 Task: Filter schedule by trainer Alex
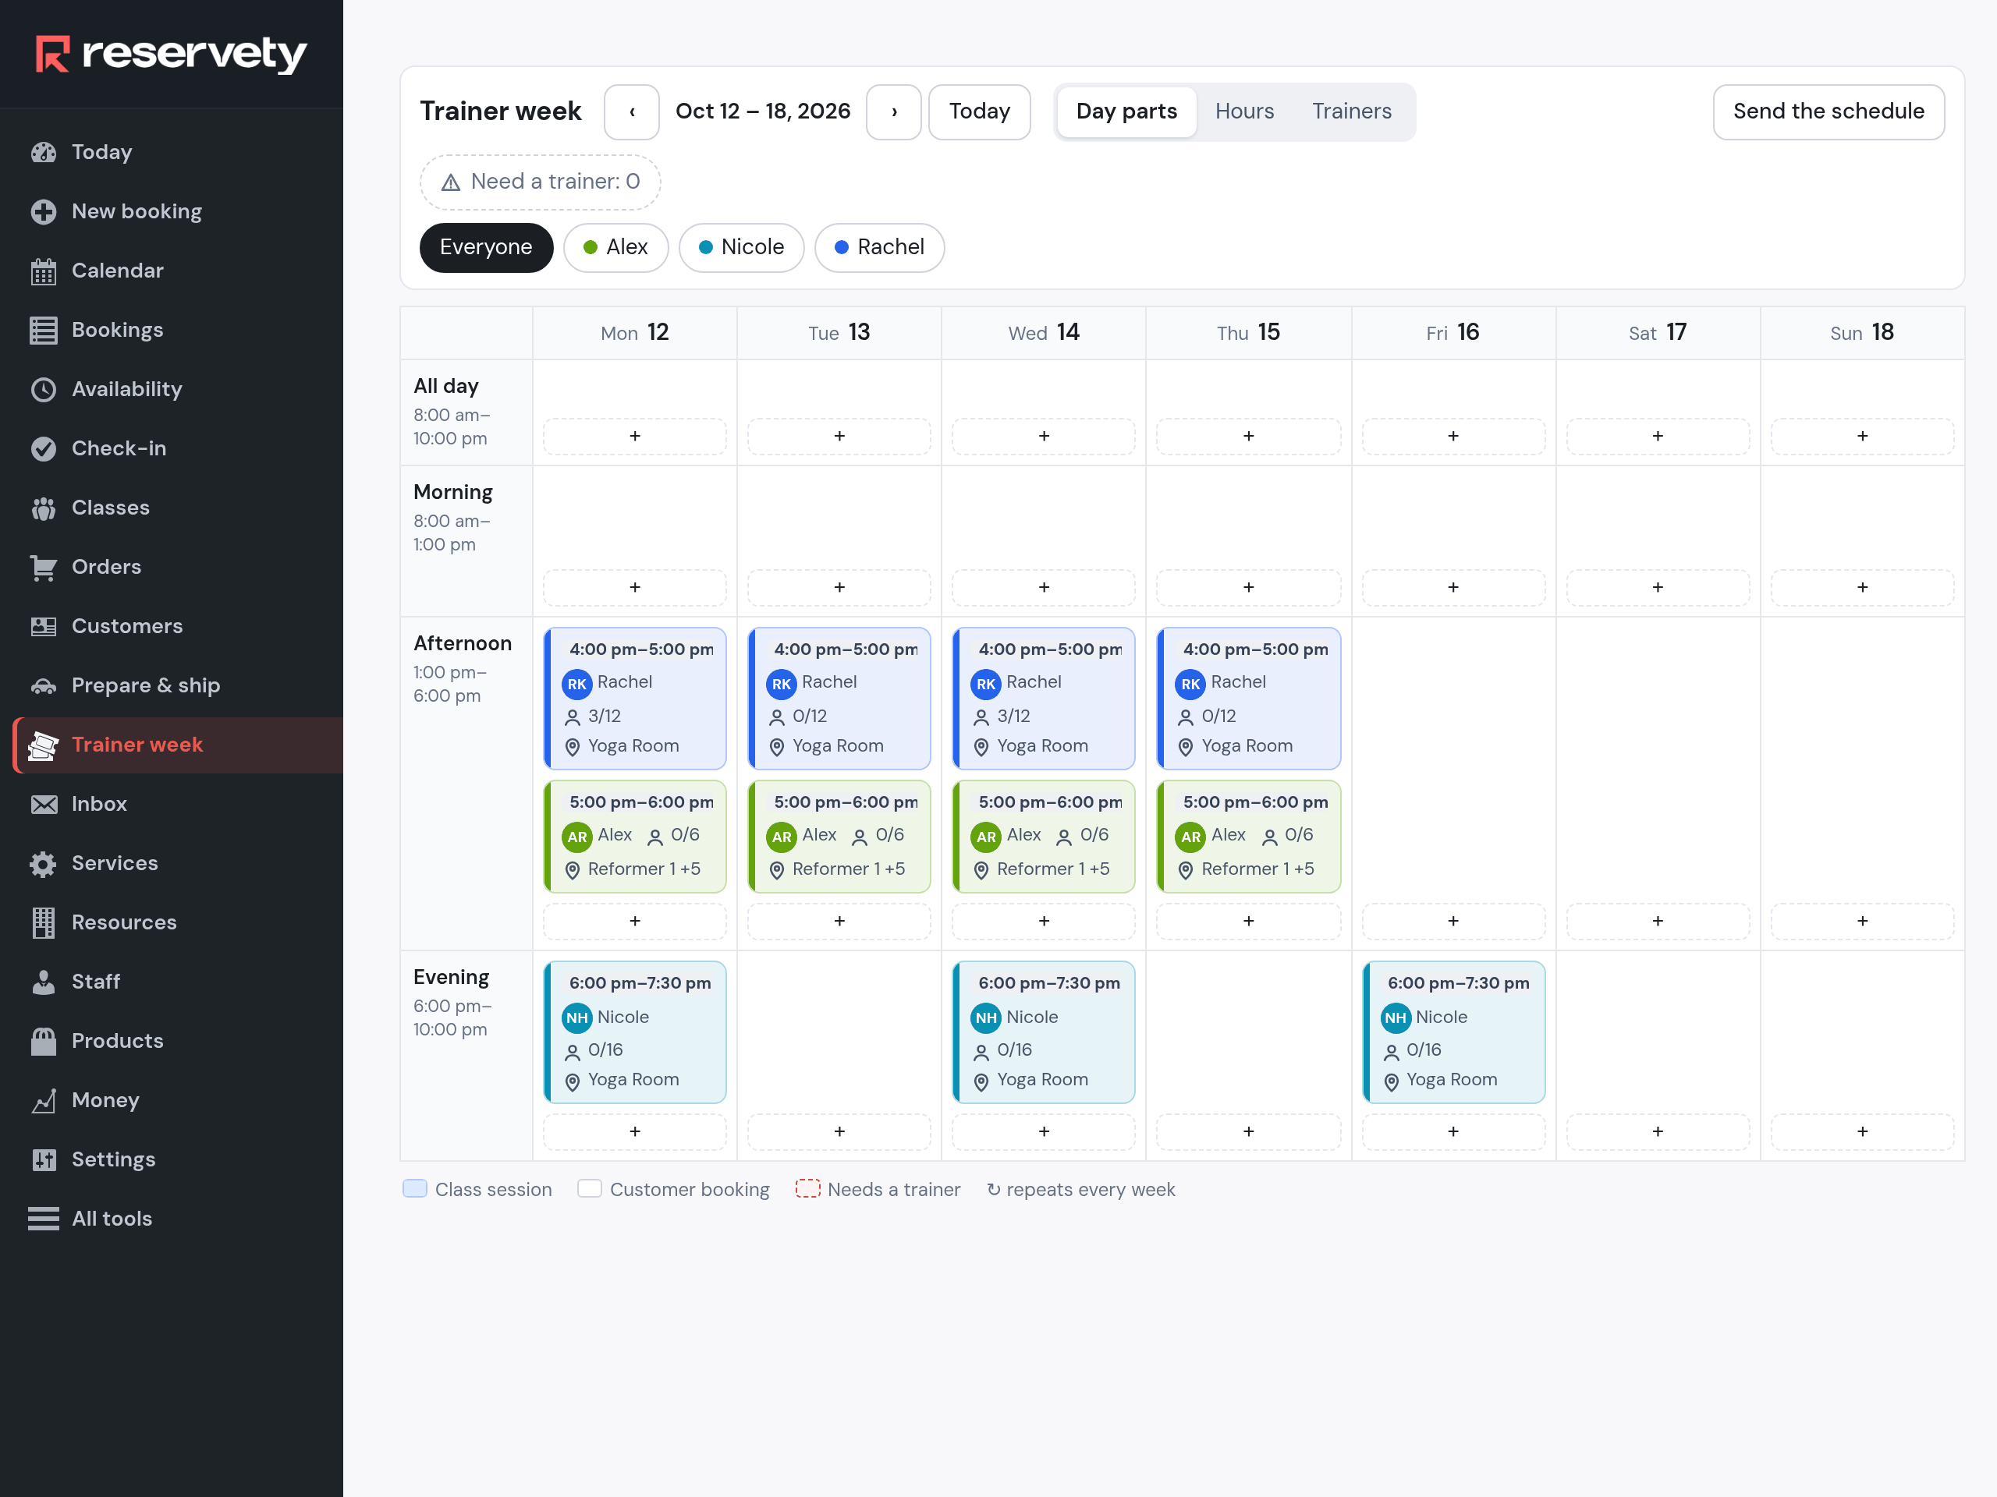coord(615,247)
